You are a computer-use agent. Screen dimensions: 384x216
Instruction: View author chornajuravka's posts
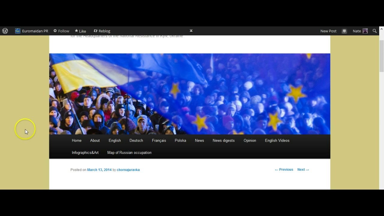128,170
